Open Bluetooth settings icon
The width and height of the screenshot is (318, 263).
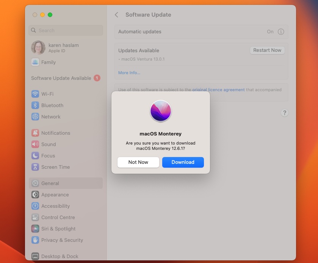pos(35,105)
